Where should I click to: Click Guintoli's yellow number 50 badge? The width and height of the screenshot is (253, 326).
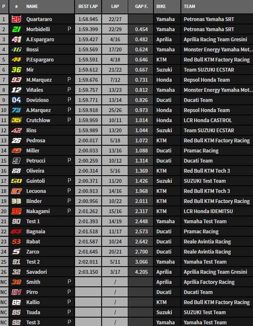16,181
